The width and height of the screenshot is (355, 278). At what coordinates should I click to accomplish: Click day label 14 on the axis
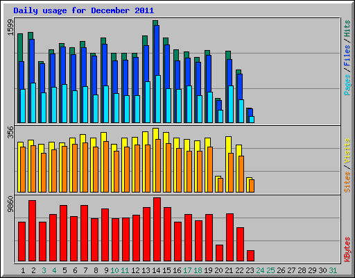(156, 270)
